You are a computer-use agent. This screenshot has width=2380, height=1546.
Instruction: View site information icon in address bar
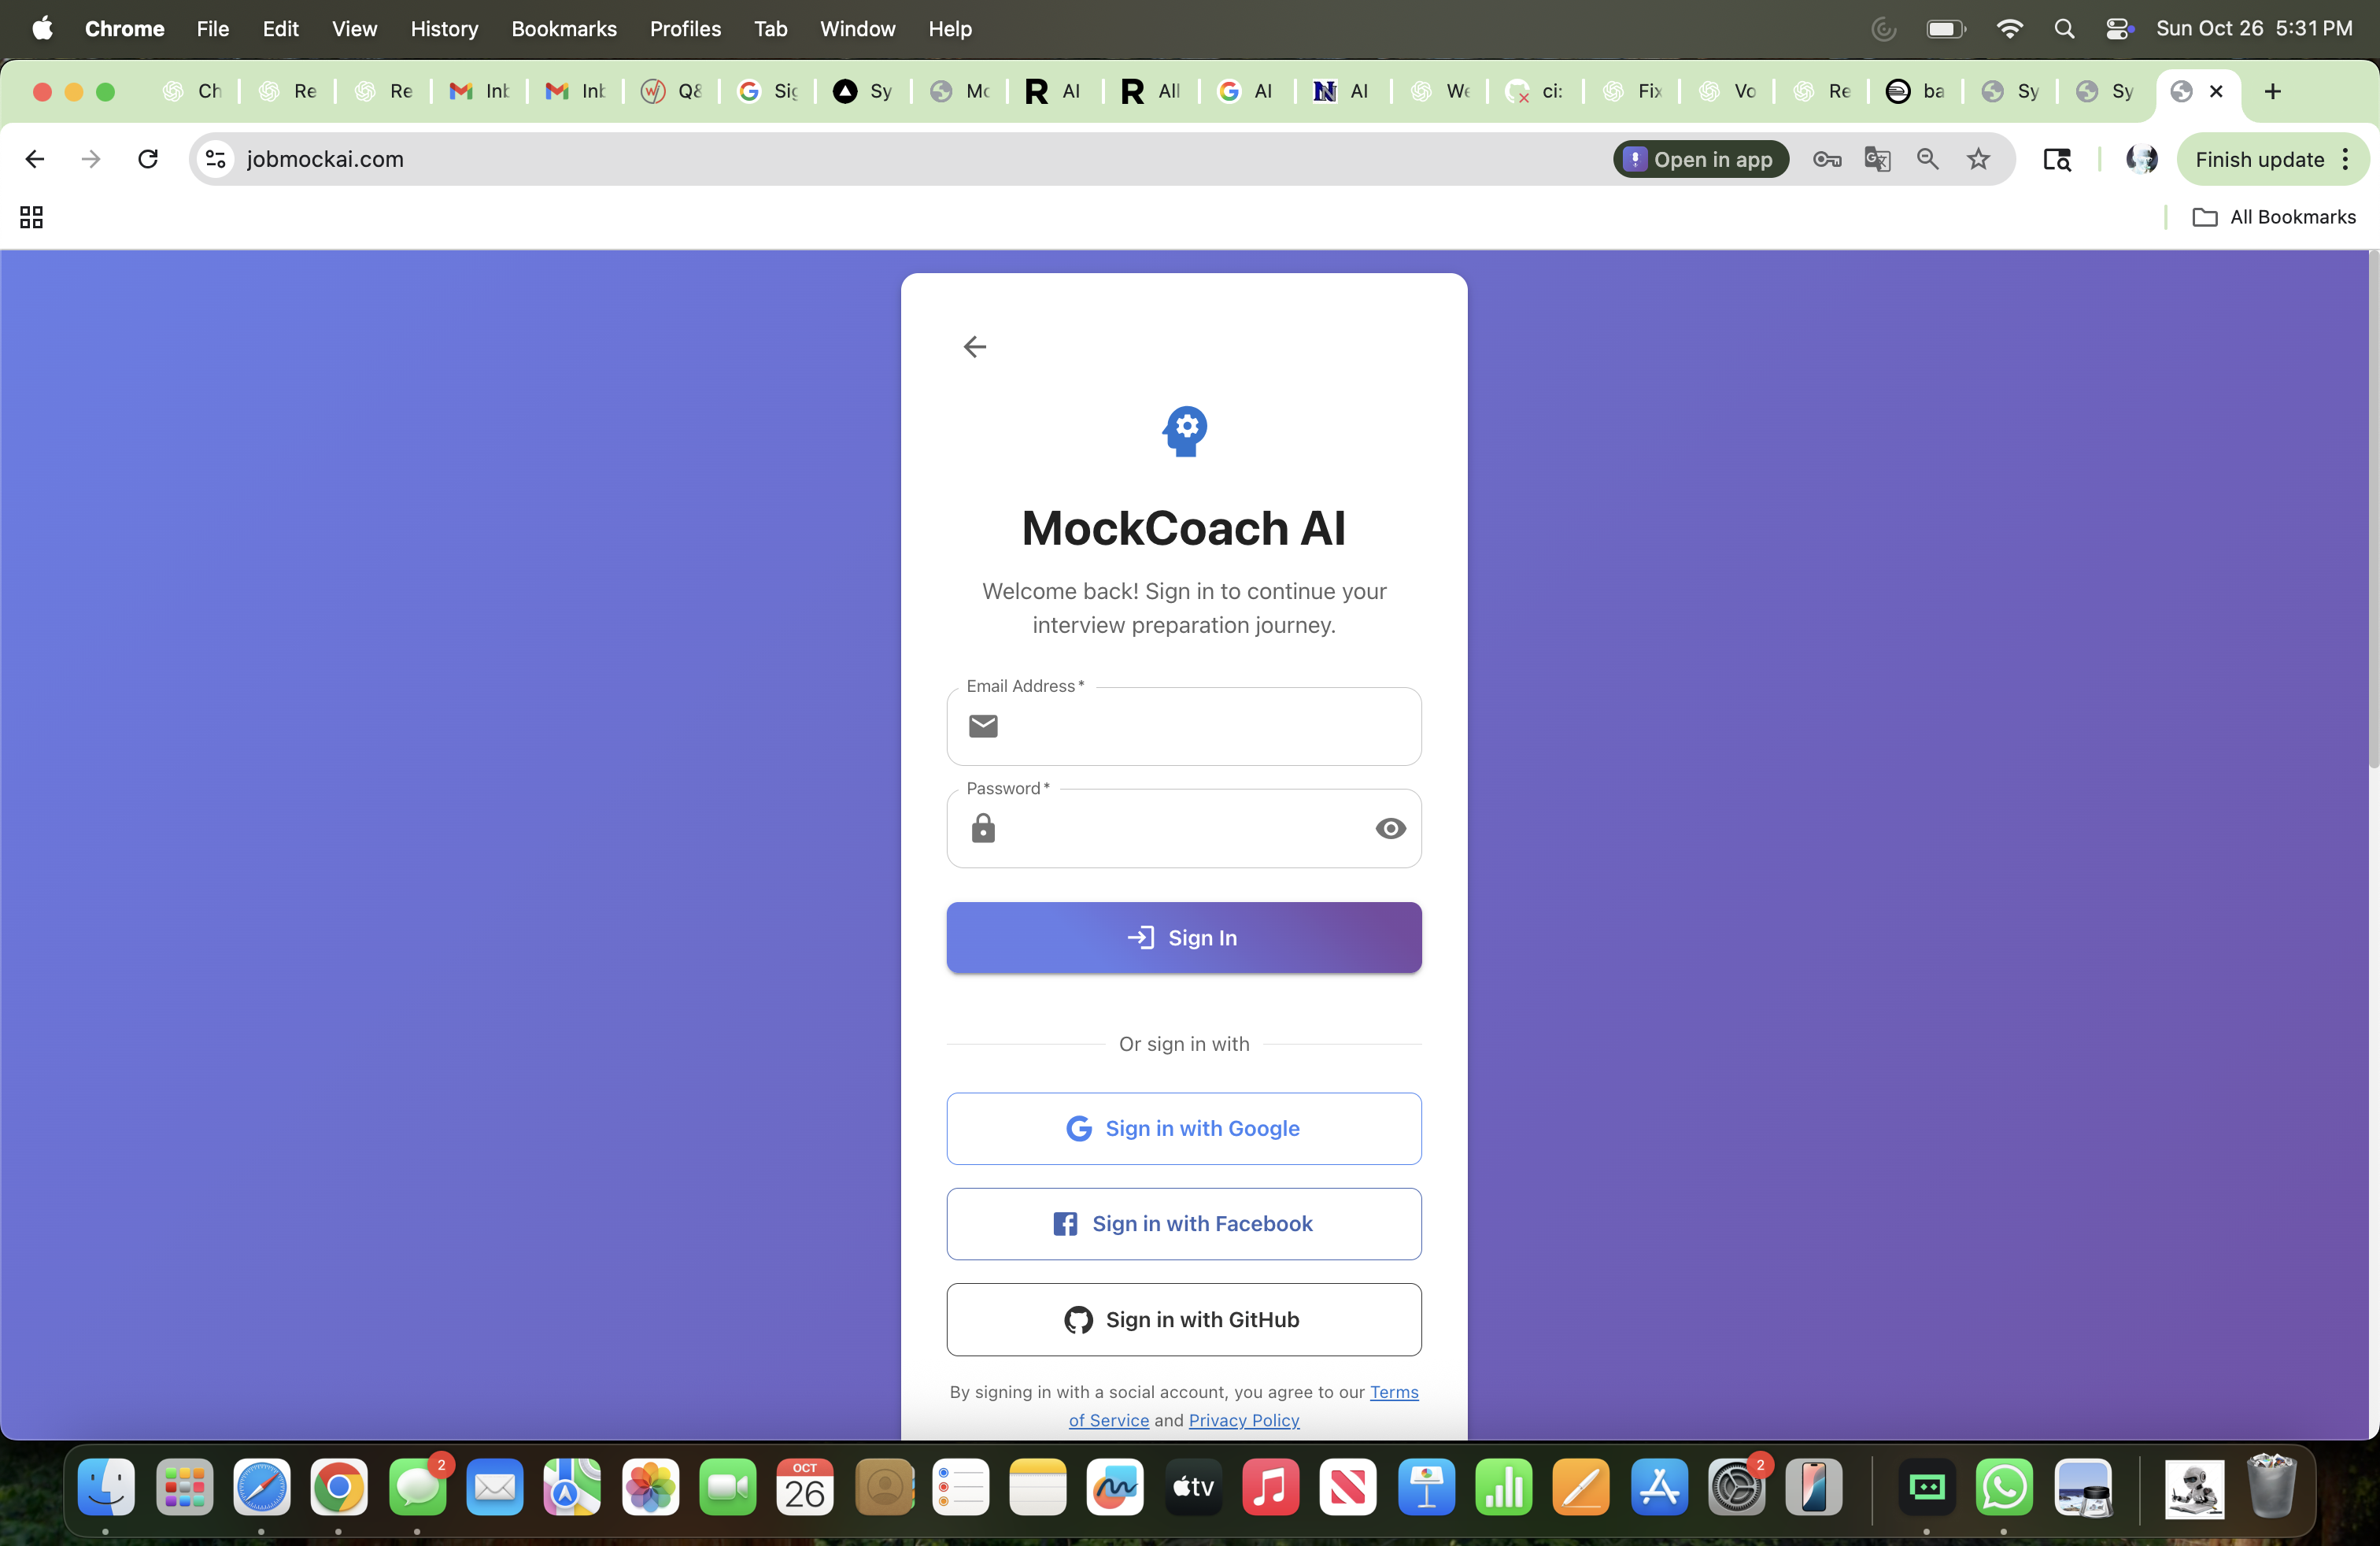pyautogui.click(x=215, y=159)
